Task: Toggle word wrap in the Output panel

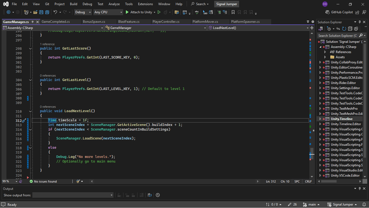Action: 149,195
